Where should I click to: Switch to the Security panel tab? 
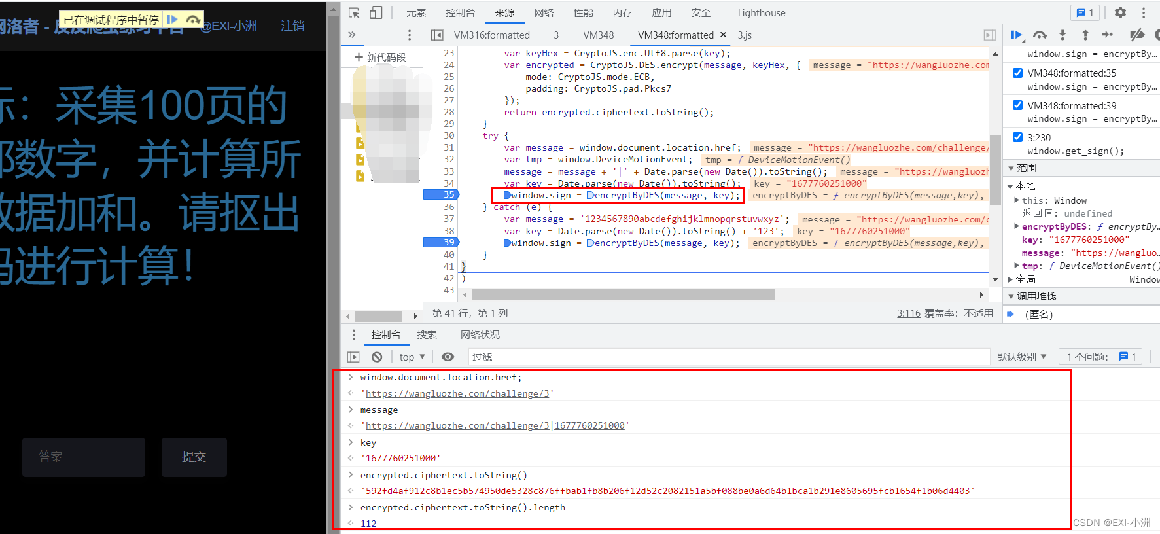click(x=701, y=12)
